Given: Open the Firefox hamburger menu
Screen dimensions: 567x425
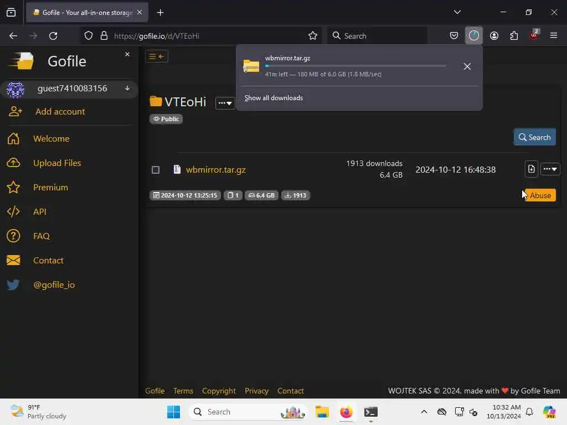Looking at the screenshot, I should [554, 35].
